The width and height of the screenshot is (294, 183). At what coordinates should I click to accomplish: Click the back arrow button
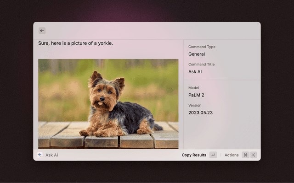point(42,31)
